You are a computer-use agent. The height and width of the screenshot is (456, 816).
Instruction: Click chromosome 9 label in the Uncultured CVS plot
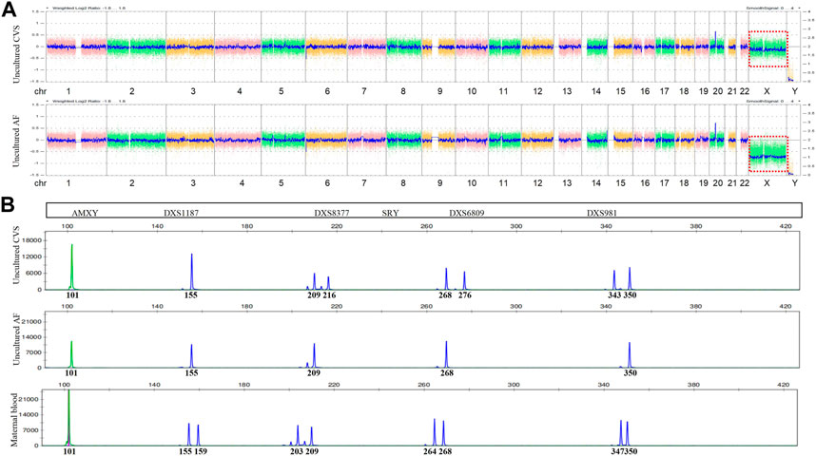tap(439, 91)
